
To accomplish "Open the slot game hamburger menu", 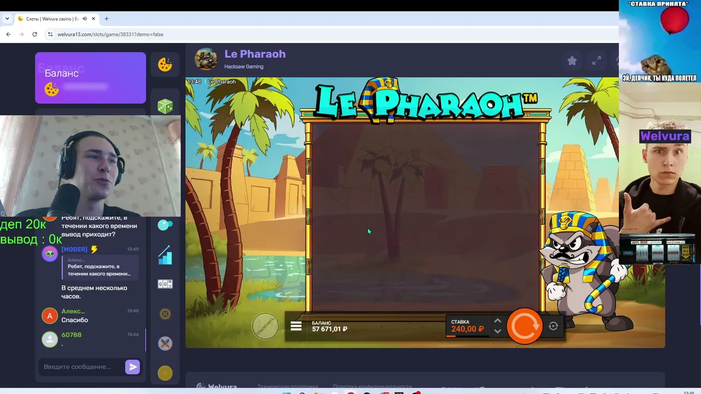I will [296, 326].
